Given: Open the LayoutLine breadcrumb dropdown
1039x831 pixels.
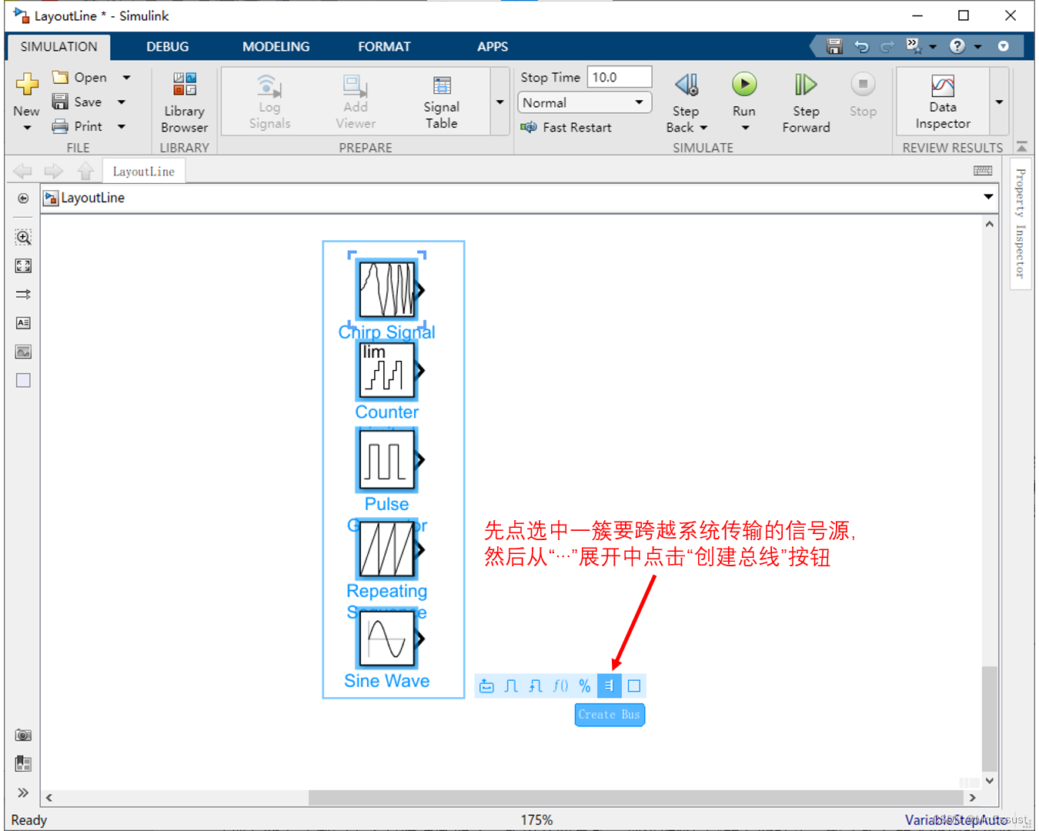Looking at the screenshot, I should (x=988, y=198).
